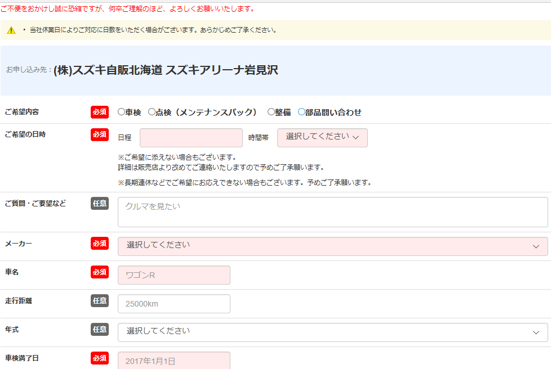Click the 必須 badge beside 車名
This screenshot has width=551, height=369.
[100, 272]
